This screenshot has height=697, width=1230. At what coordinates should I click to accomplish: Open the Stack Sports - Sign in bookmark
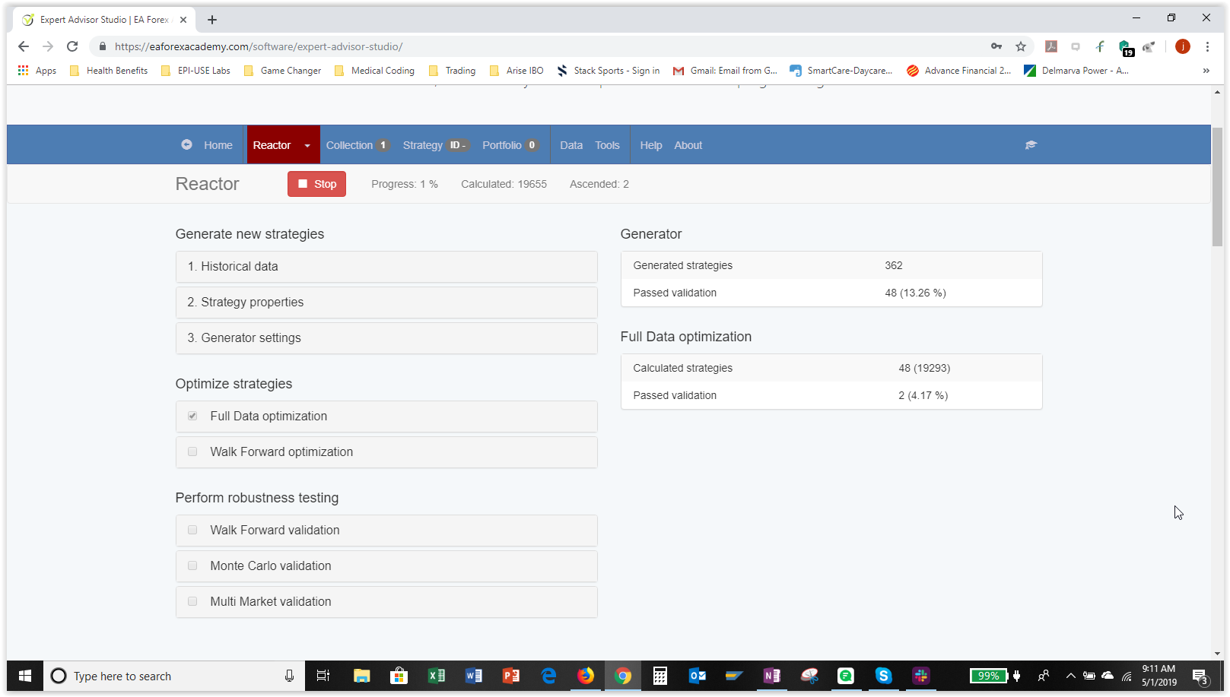click(609, 71)
